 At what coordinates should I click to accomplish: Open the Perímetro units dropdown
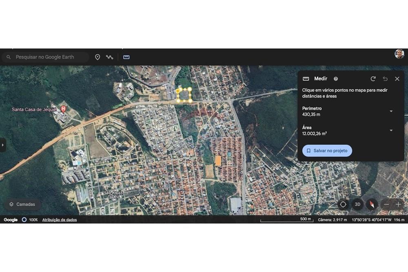pyautogui.click(x=391, y=111)
